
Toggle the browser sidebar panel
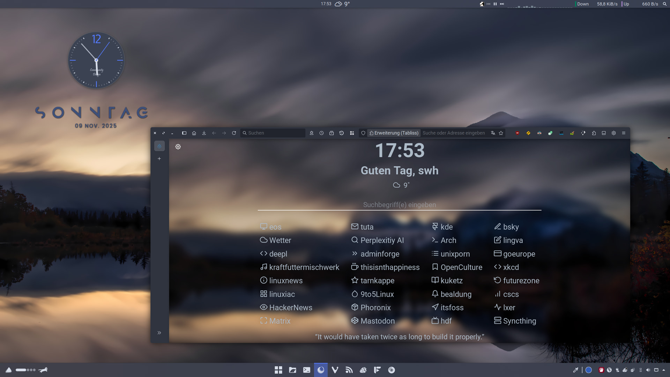tap(184, 133)
